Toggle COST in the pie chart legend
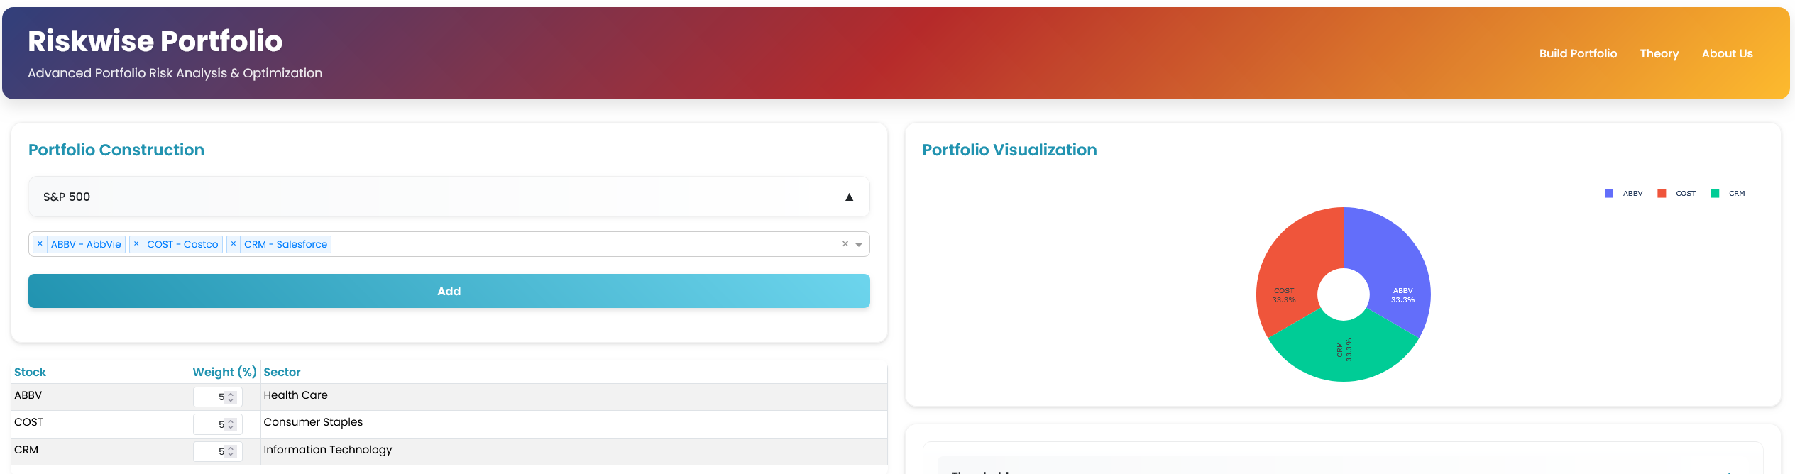This screenshot has width=1795, height=474. click(1676, 194)
